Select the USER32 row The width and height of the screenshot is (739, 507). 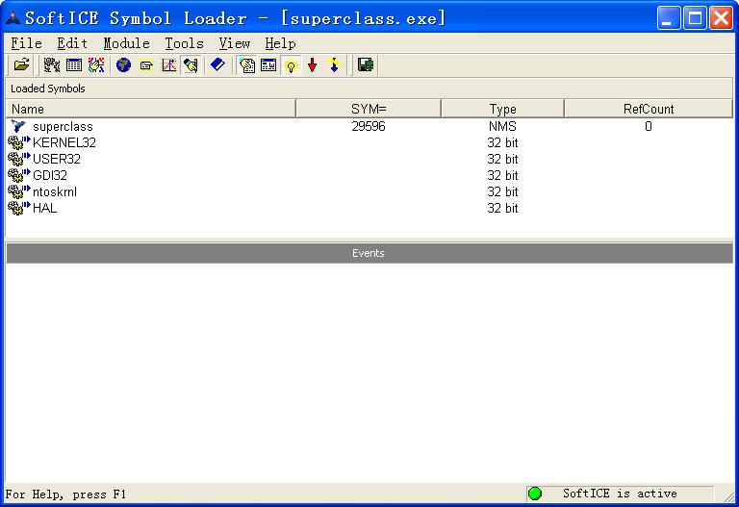coord(369,160)
